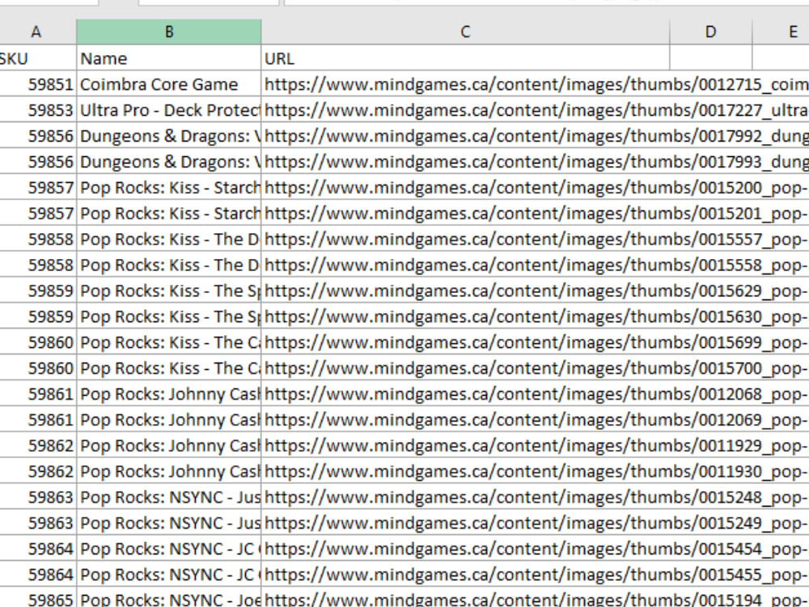
Task: Click the URL header cell
Action: pyautogui.click(x=465, y=58)
